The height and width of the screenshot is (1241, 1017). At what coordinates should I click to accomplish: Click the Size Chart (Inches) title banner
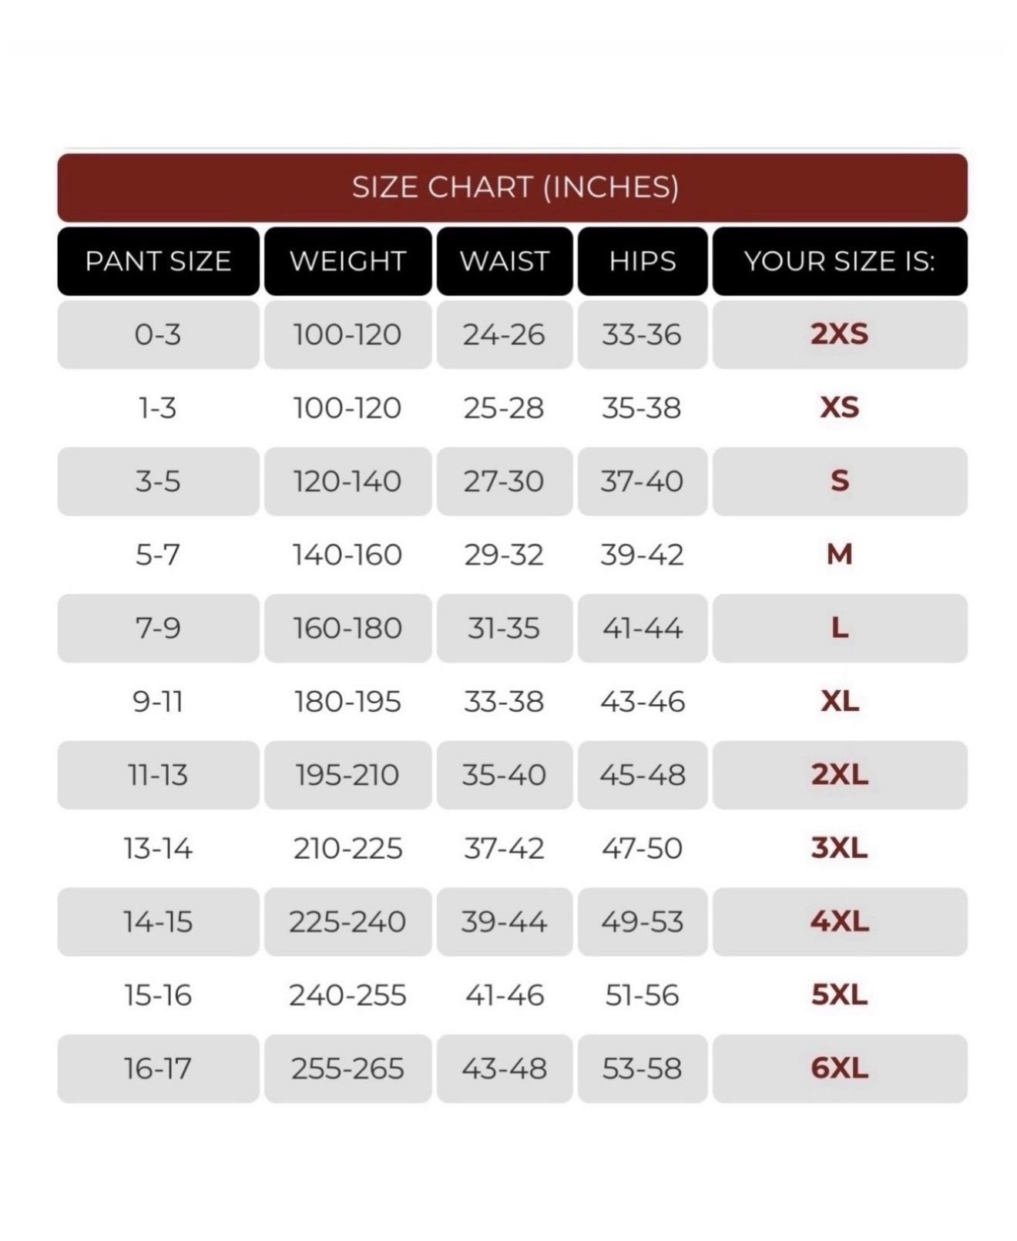click(x=512, y=187)
